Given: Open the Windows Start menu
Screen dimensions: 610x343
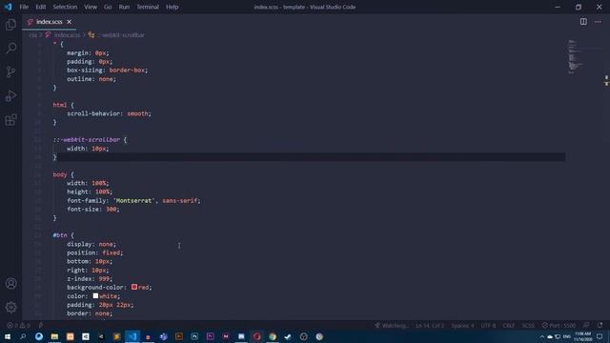Looking at the screenshot, I should (x=8, y=336).
